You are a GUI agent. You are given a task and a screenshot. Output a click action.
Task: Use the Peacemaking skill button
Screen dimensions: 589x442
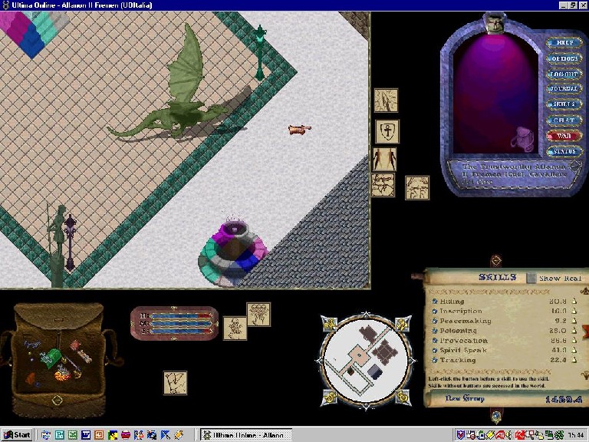pos(435,321)
